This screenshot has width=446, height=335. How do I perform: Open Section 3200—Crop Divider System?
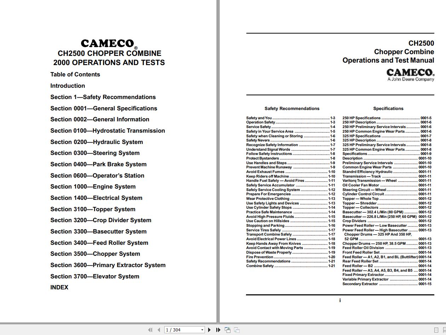point(101,220)
